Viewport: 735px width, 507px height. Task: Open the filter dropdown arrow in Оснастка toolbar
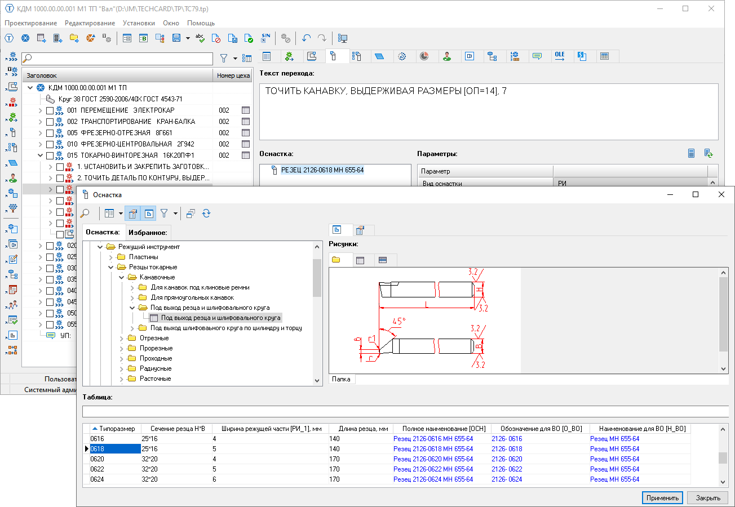tap(175, 214)
